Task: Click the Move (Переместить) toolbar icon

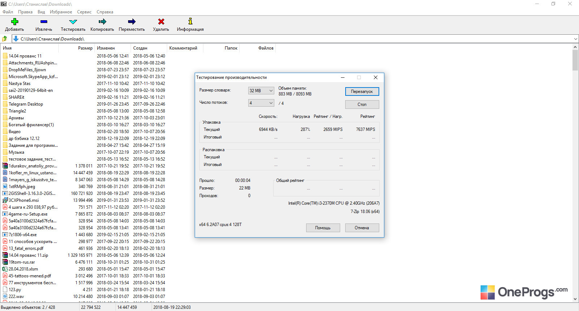Action: (x=132, y=22)
